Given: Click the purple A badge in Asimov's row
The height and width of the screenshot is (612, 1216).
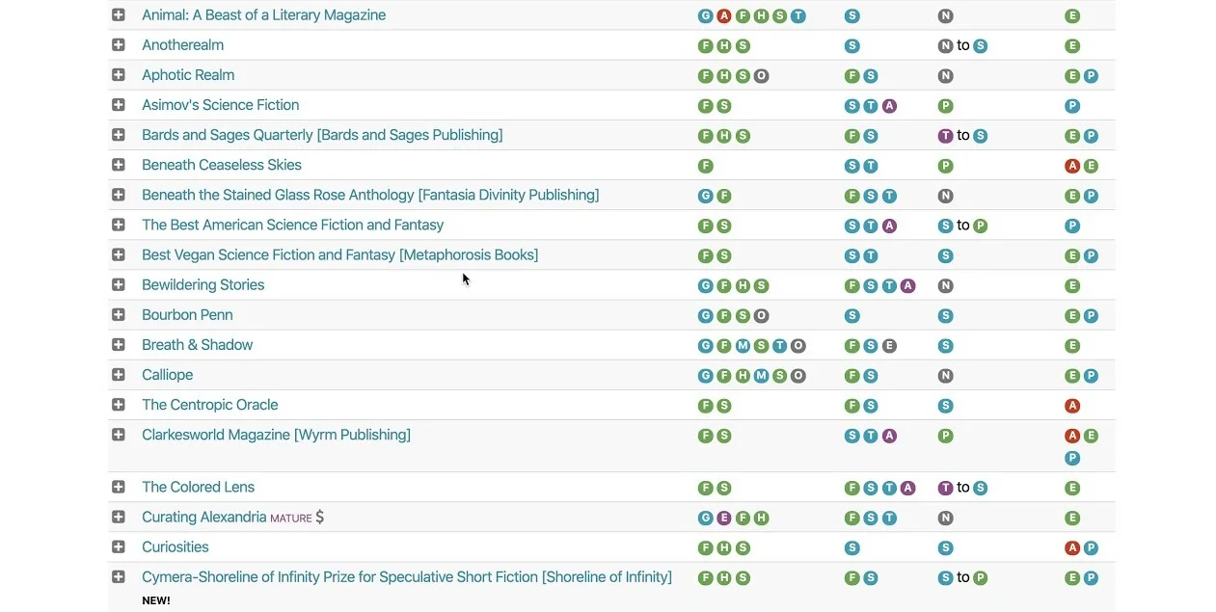Looking at the screenshot, I should coord(889,106).
